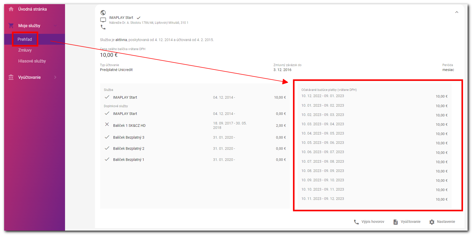
Task: Expand Vyúčtovanie submenu arrow
Action: (55, 77)
